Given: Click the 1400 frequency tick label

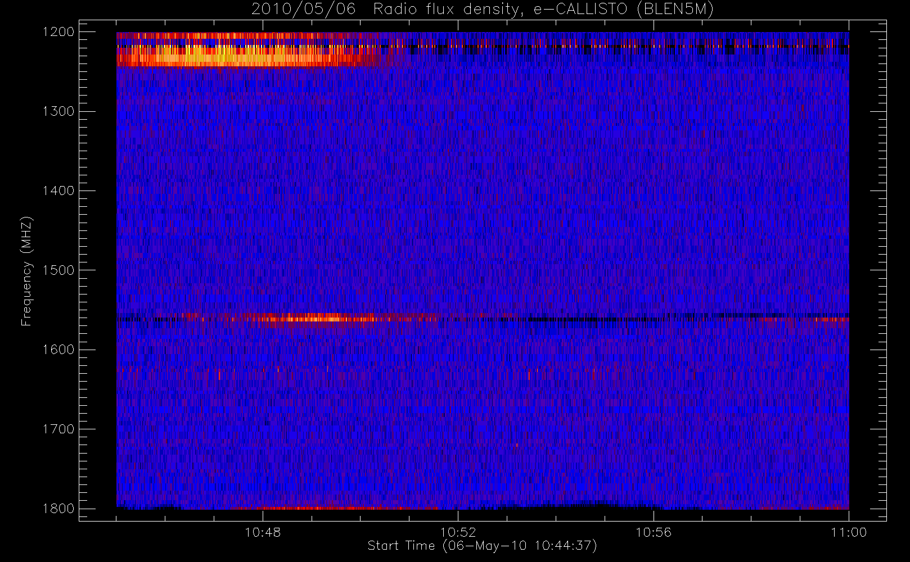Looking at the screenshot, I should coord(58,191).
